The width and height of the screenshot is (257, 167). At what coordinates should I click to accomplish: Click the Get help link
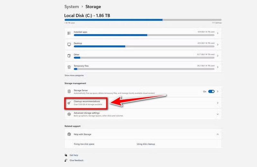point(74,155)
